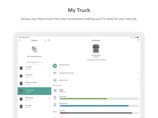
Task: Select the FH-2090 vehicle name
Action: click(x=28, y=67)
